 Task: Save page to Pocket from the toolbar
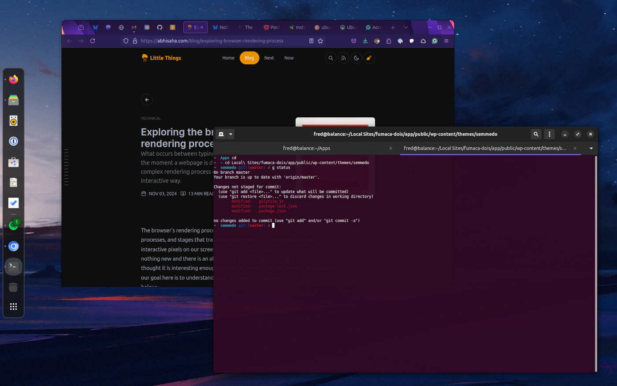tap(353, 41)
